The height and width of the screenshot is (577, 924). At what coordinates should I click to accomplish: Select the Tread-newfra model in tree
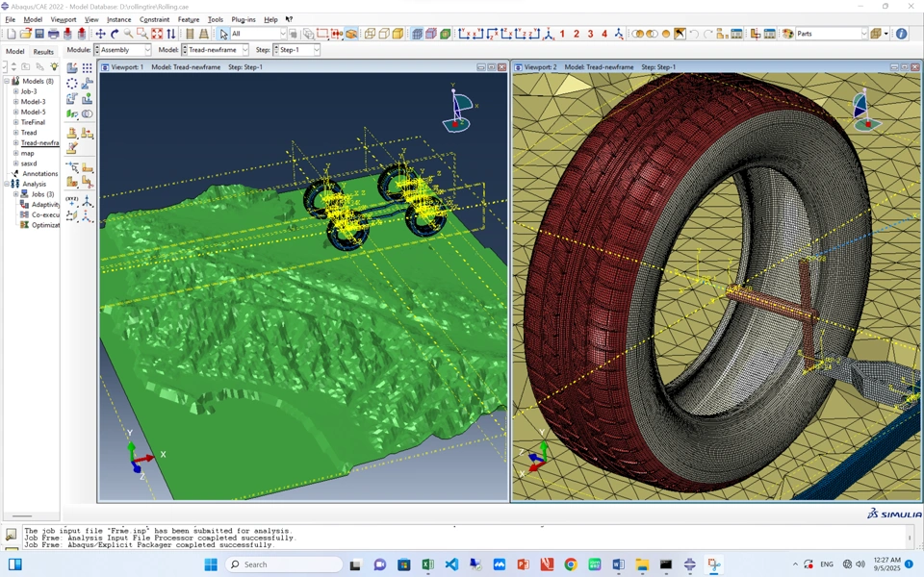(x=39, y=142)
